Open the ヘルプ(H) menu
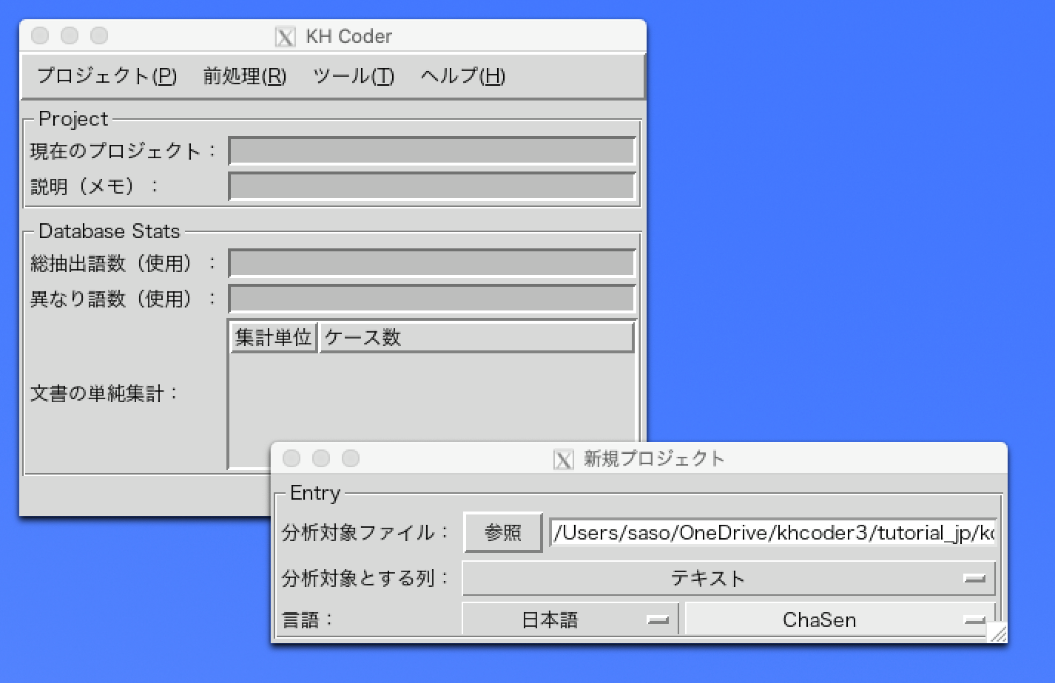The height and width of the screenshot is (683, 1055). point(463,76)
